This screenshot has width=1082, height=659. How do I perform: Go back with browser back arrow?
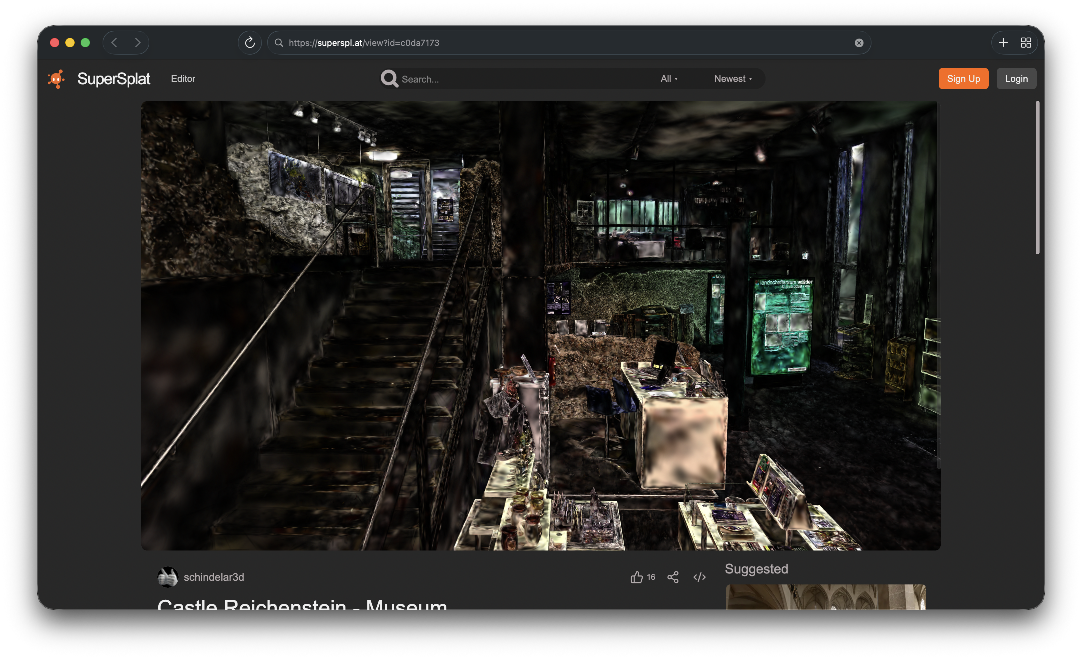pos(114,43)
